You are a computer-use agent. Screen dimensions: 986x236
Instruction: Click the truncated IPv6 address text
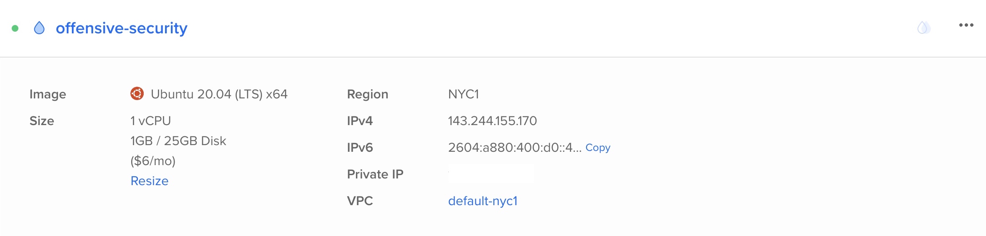[x=515, y=148]
